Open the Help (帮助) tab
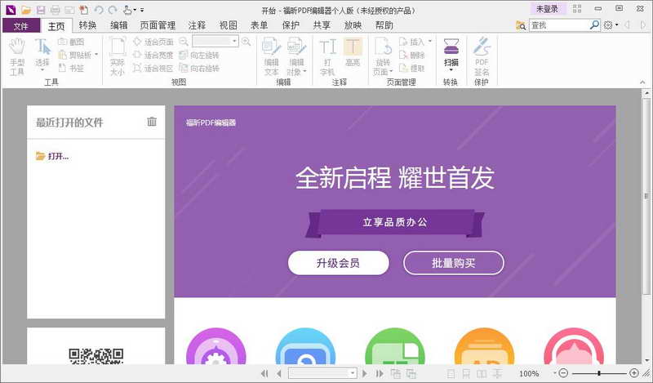This screenshot has height=383, width=653. [x=384, y=25]
